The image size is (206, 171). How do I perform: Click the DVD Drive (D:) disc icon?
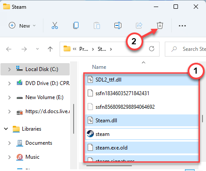19,83
